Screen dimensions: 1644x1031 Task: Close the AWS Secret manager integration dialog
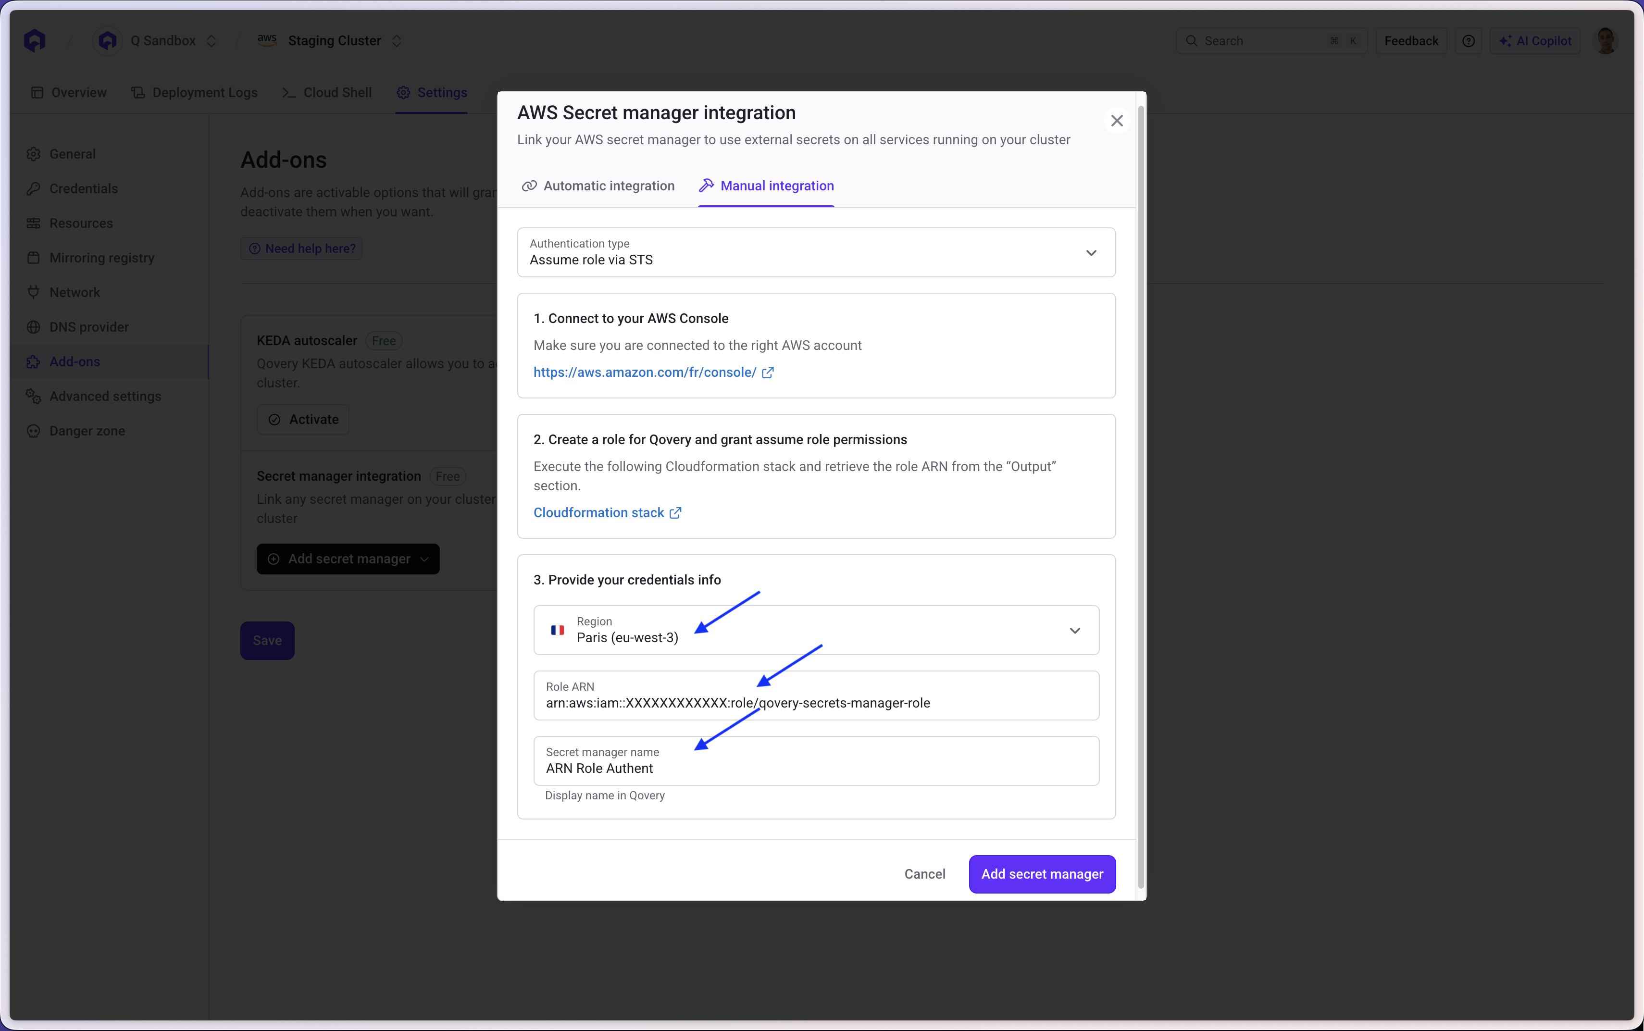pos(1117,121)
